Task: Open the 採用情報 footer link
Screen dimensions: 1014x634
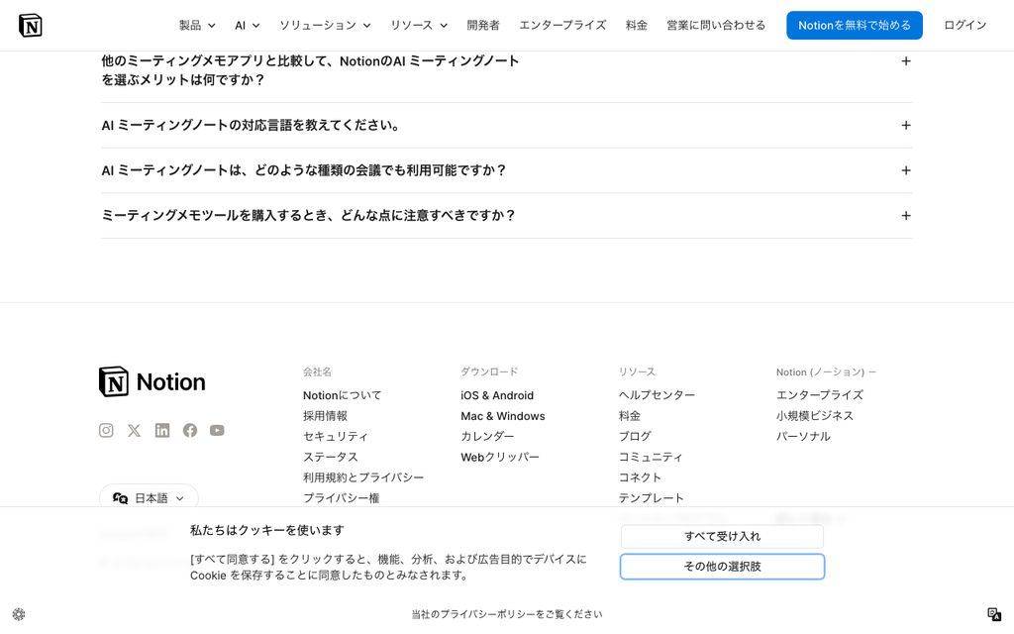Action: click(x=325, y=416)
